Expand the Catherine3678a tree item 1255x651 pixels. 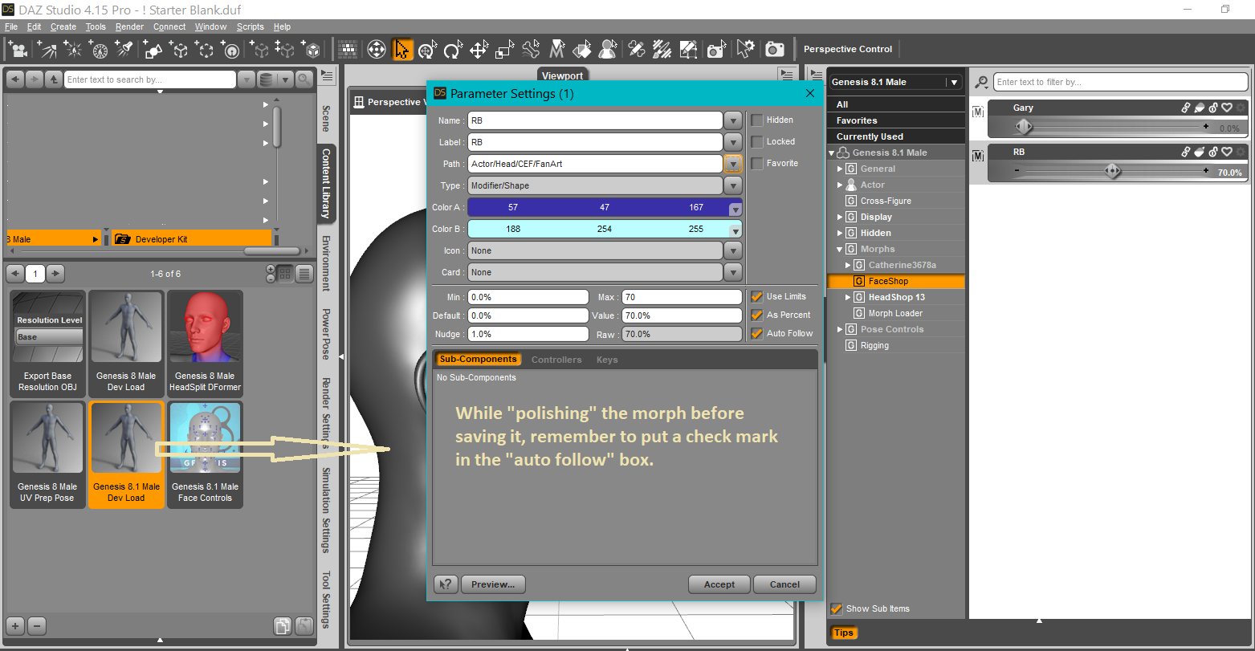coord(849,265)
